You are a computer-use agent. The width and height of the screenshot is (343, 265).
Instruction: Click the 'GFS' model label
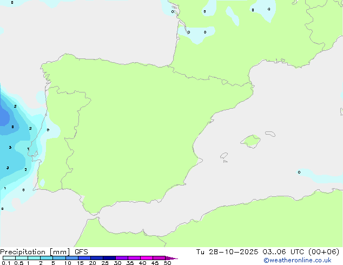(x=81, y=252)
